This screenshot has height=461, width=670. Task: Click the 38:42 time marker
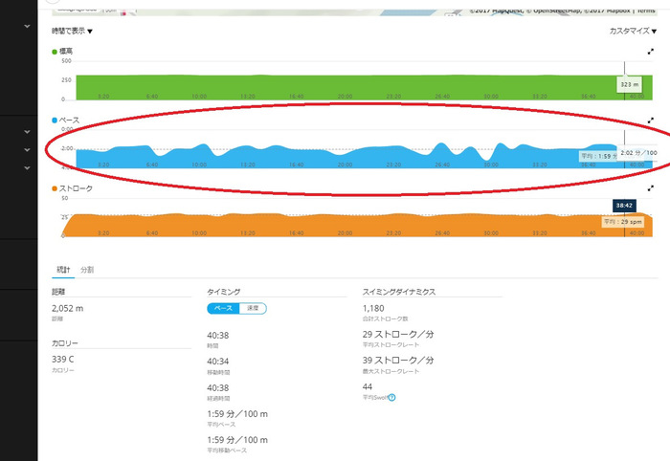(x=624, y=206)
